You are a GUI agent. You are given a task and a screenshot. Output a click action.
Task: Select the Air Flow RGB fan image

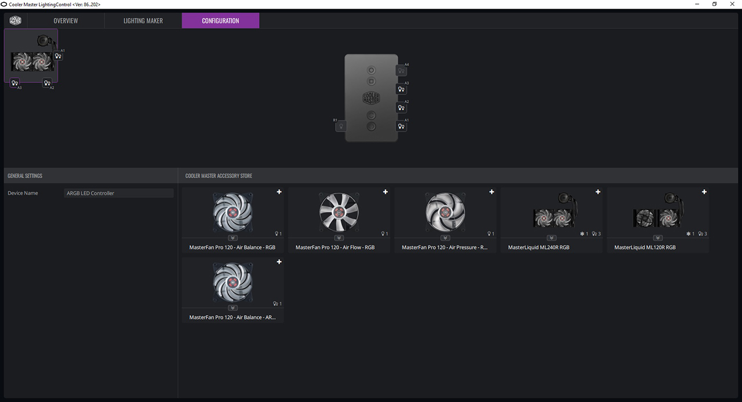click(x=339, y=212)
